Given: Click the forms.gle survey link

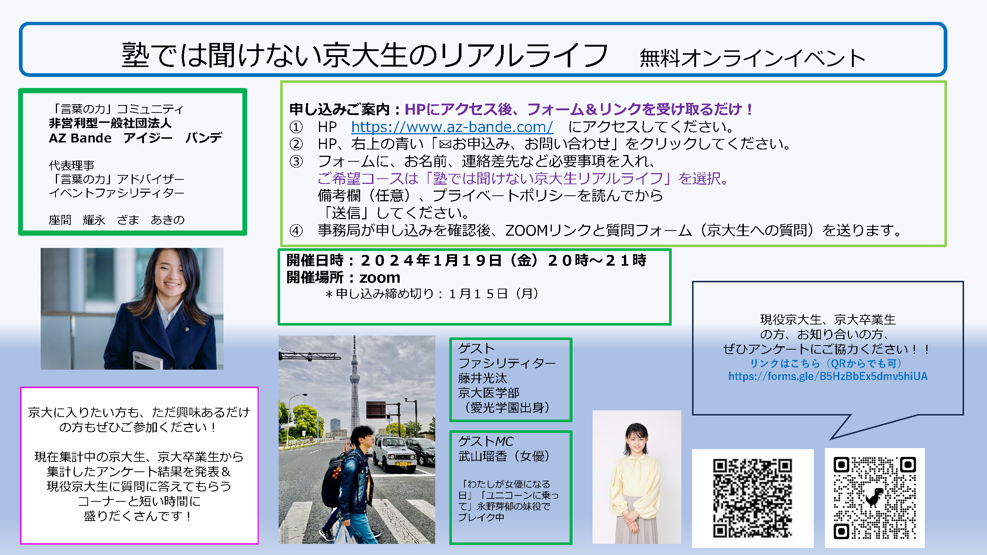Looking at the screenshot, I should coord(827,376).
